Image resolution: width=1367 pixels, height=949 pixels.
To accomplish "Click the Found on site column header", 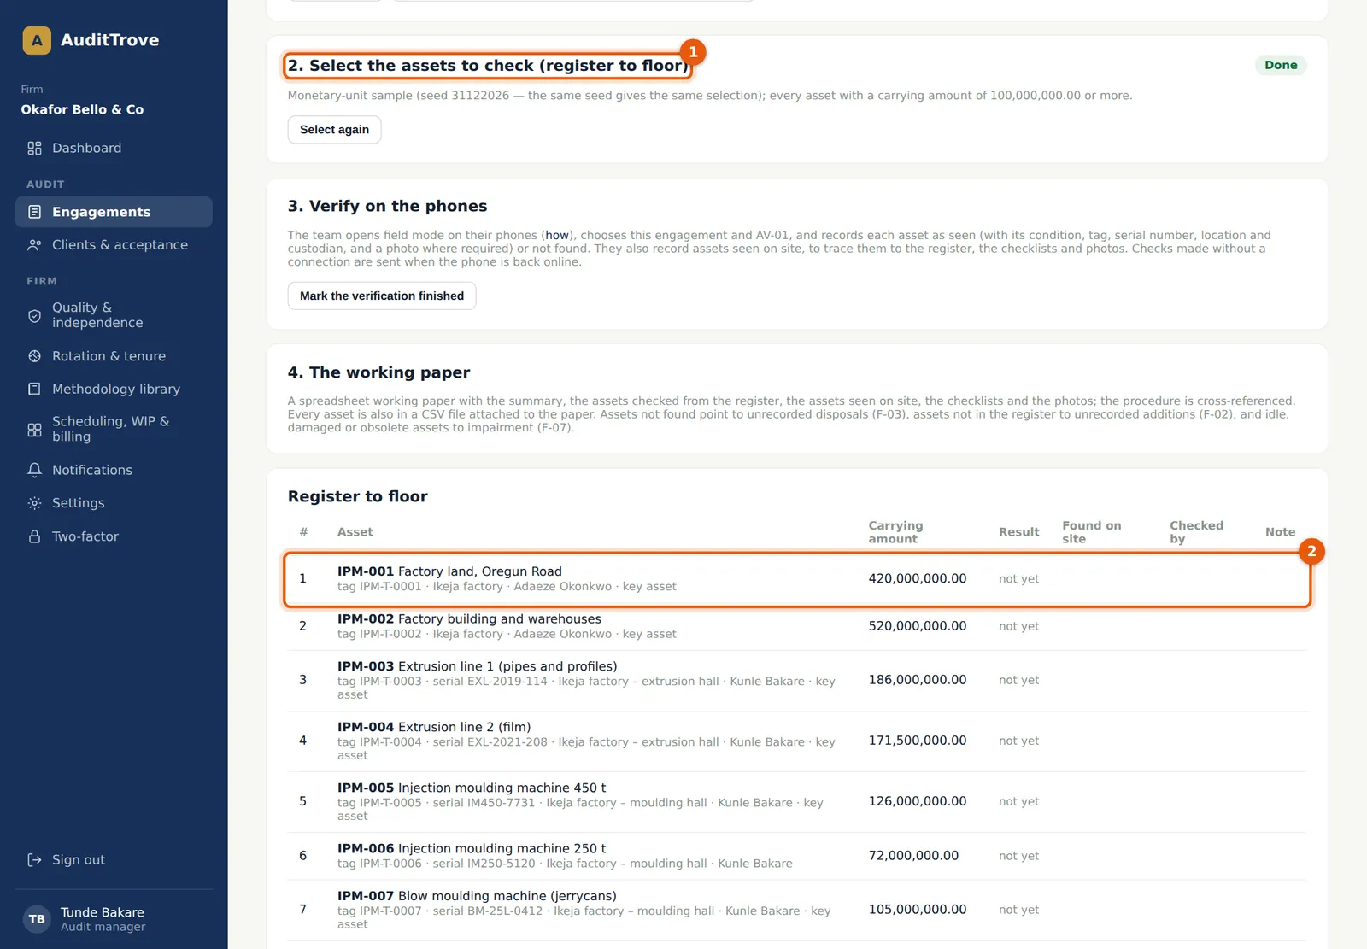I will (x=1091, y=532).
